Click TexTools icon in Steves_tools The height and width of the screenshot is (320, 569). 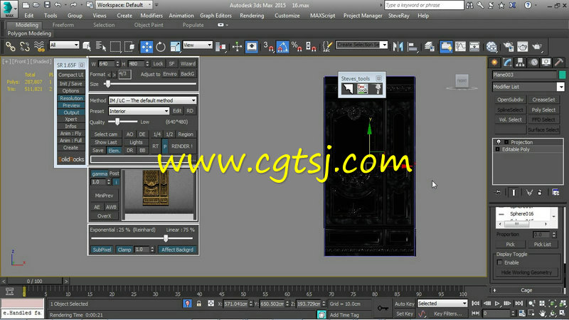pos(363,89)
